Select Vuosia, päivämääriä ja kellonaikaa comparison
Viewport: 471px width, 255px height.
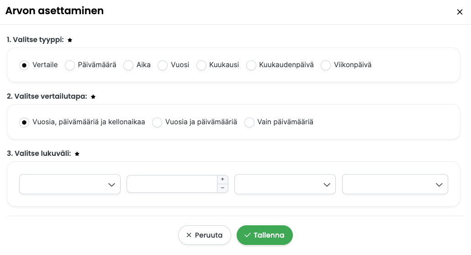tap(24, 122)
